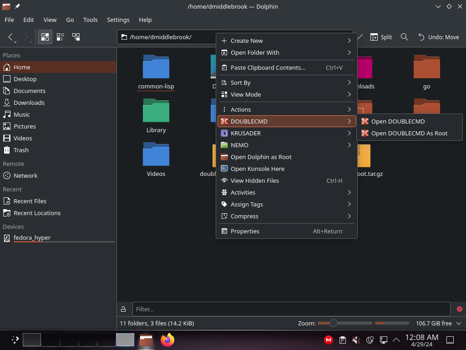
Task: Switch to Compact view mode
Action: 61,37
